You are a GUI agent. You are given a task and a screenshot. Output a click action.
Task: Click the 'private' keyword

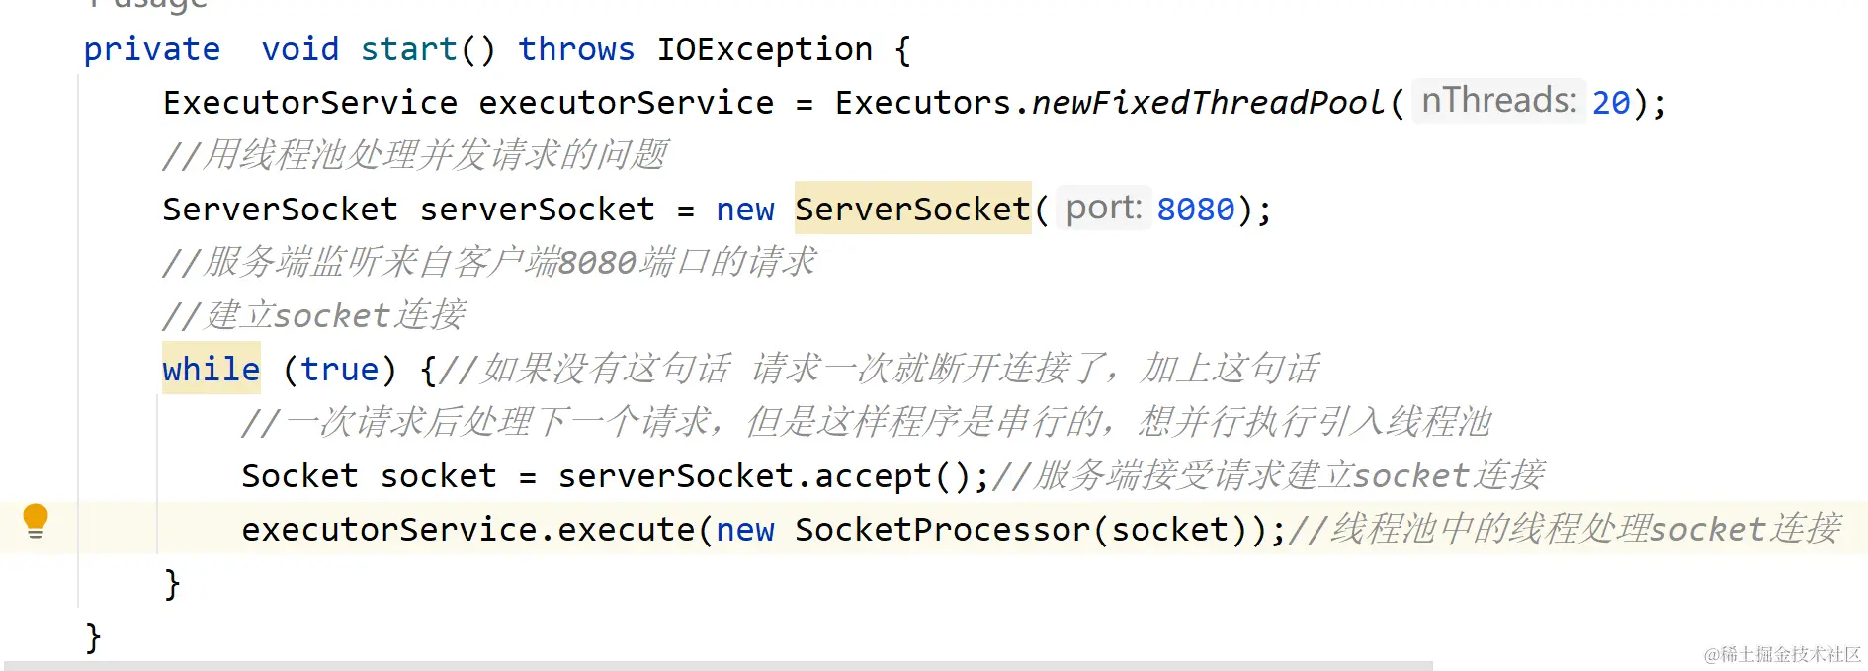152,49
